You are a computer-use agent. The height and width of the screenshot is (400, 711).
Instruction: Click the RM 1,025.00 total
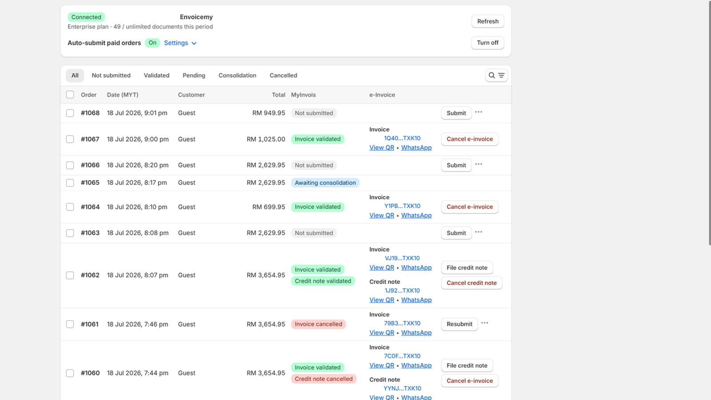[266, 139]
